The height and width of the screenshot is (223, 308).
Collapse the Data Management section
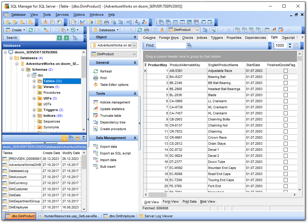[135, 138]
